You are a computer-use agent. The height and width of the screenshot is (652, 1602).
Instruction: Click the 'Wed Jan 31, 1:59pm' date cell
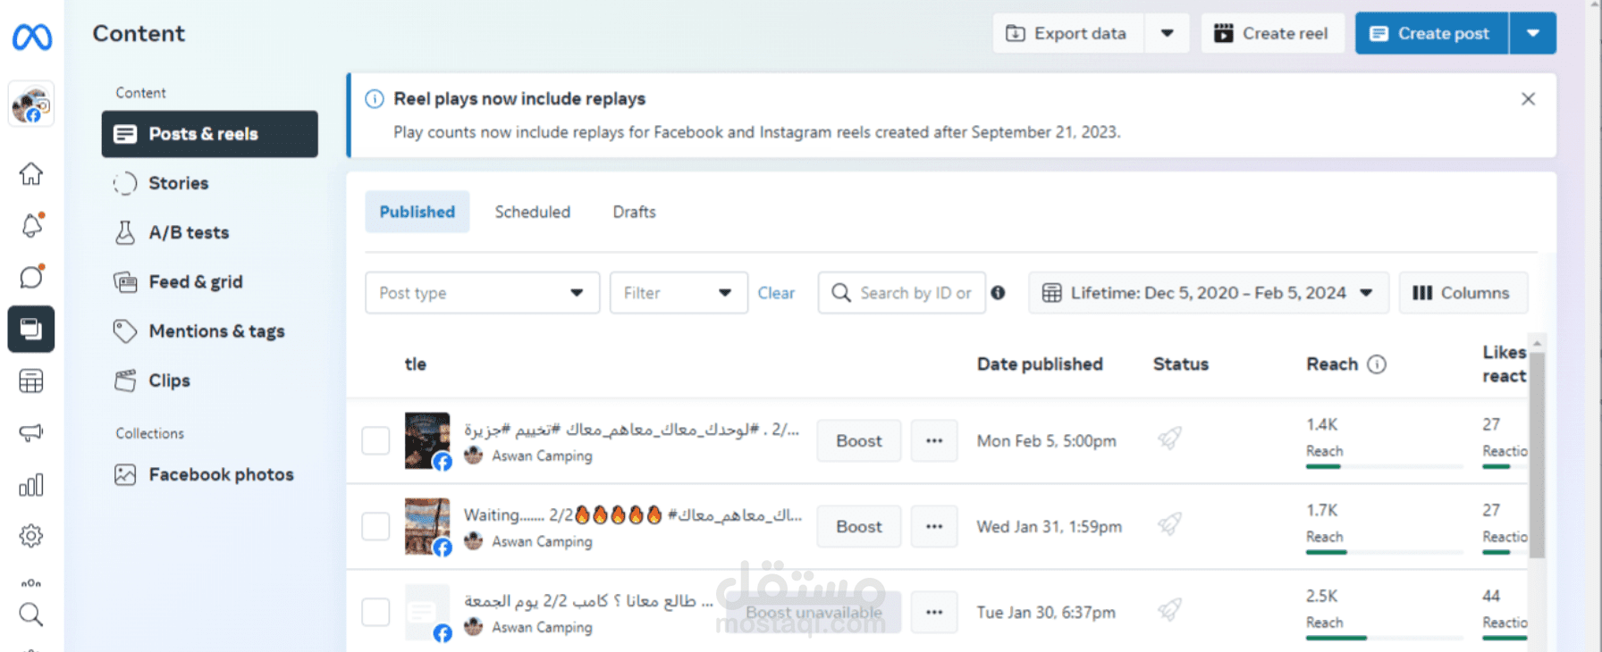(x=1049, y=527)
